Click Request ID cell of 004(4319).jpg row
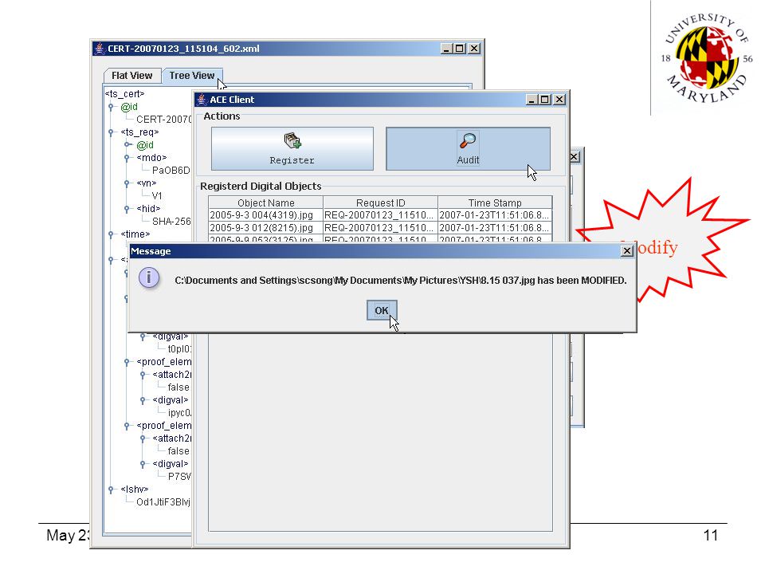 (x=380, y=215)
